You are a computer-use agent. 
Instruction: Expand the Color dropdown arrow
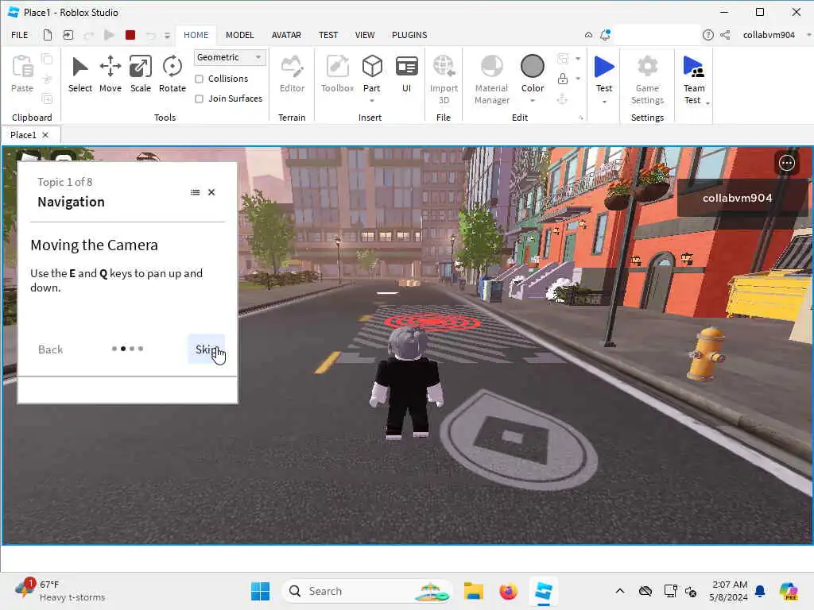[533, 101]
